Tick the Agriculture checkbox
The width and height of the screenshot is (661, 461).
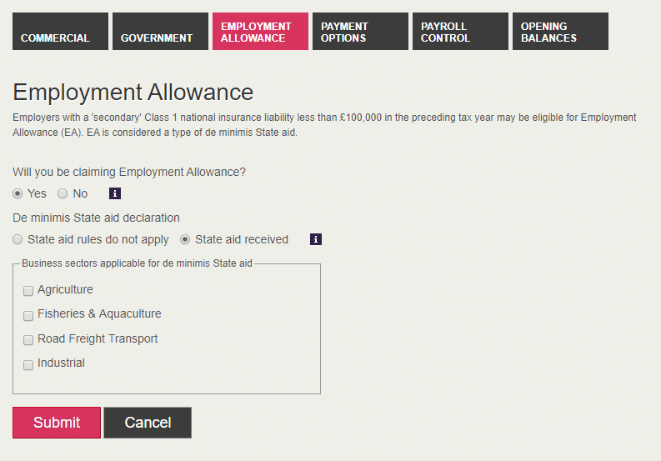tap(28, 291)
